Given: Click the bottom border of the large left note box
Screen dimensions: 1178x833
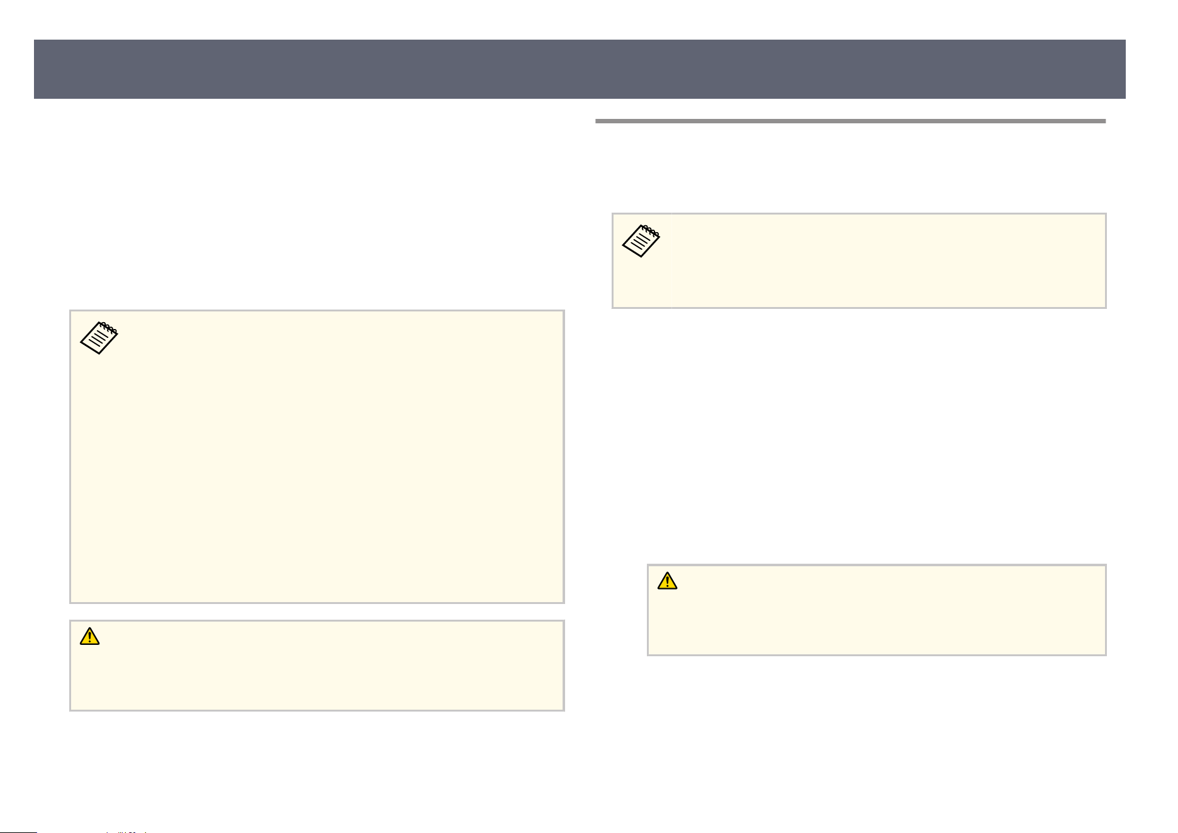Looking at the screenshot, I should (317, 603).
